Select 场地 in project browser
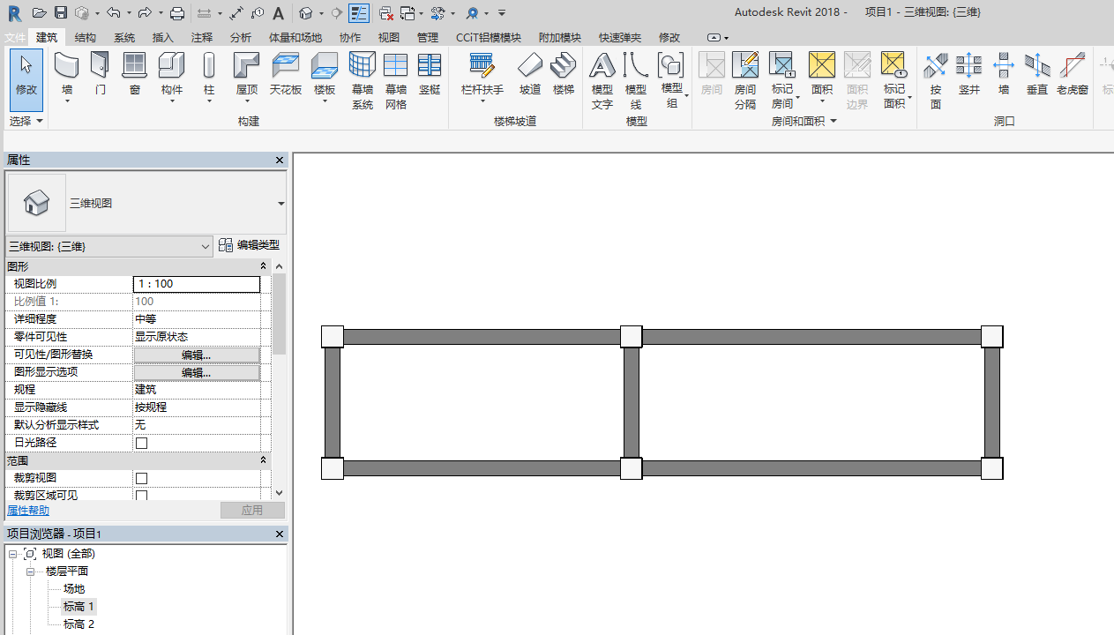 (74, 589)
